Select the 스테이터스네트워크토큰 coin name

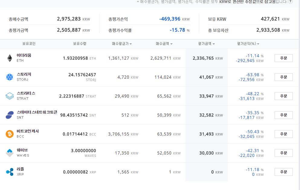point(37,112)
